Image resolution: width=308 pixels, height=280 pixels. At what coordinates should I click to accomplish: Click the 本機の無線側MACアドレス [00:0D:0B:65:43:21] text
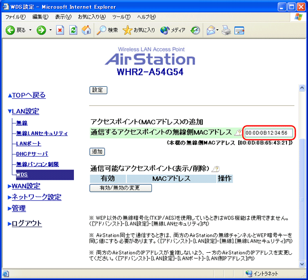(230, 143)
